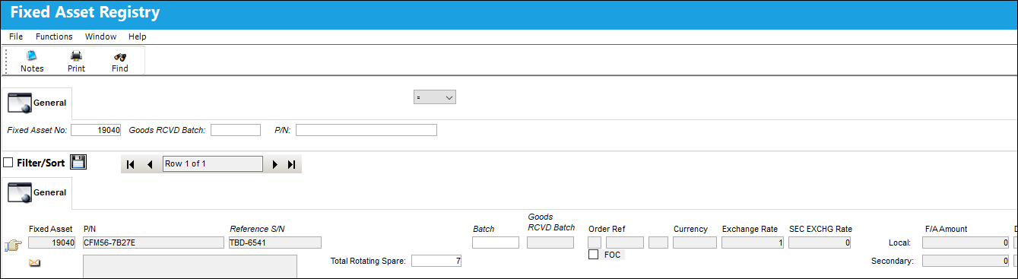This screenshot has width=1018, height=279.
Task: Click the P/N search field
Action: pyautogui.click(x=366, y=130)
